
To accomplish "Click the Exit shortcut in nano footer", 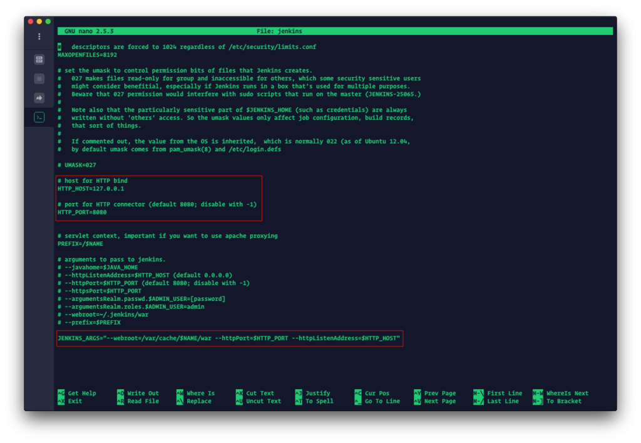I will [74, 401].
